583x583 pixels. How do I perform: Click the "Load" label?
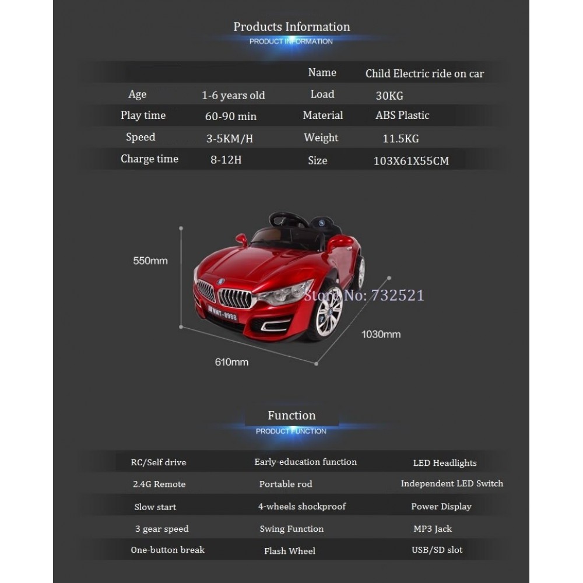click(x=322, y=94)
